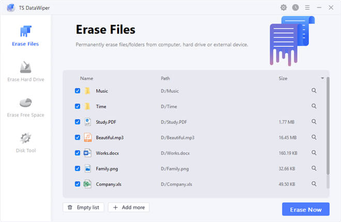Click the Empty list button
This screenshot has height=222, width=341.
coord(83,207)
